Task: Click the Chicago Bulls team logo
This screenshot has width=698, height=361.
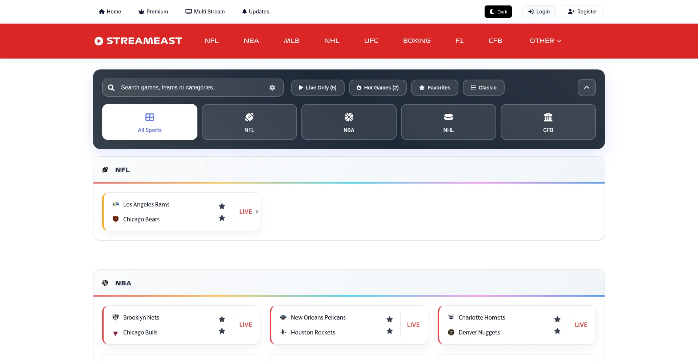Action: tap(116, 332)
